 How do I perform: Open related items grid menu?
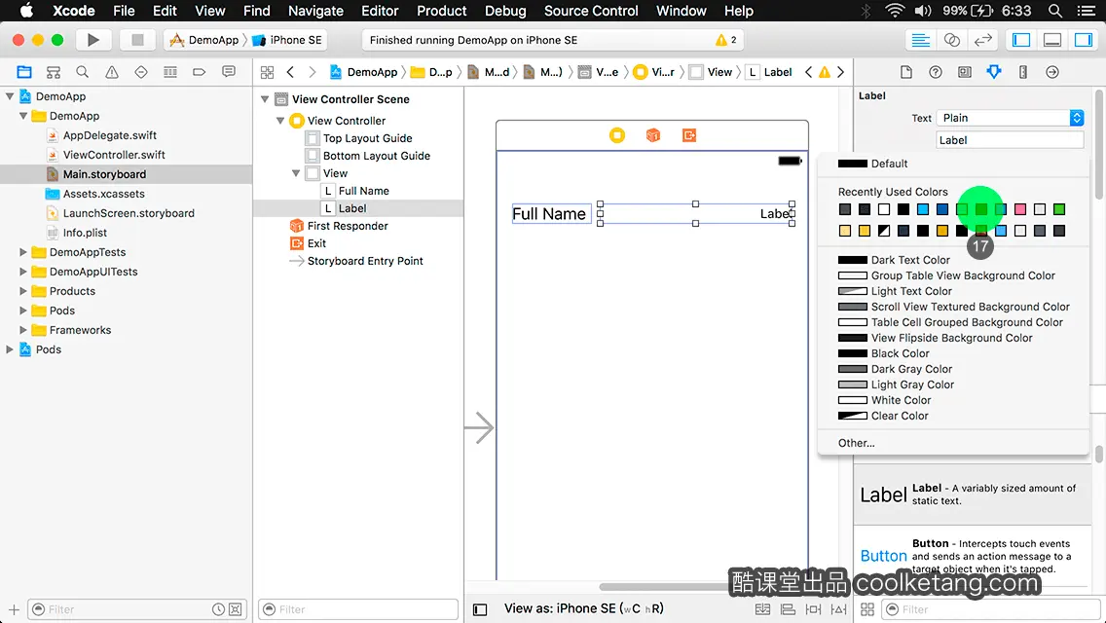pos(268,72)
